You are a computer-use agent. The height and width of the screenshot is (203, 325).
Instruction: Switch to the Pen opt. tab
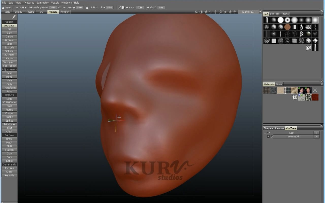(x=275, y=14)
